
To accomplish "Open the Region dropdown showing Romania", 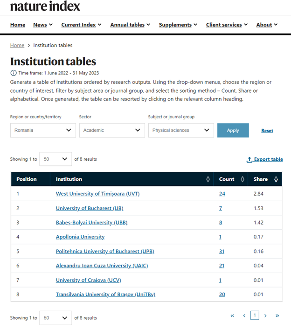I will point(43,130).
